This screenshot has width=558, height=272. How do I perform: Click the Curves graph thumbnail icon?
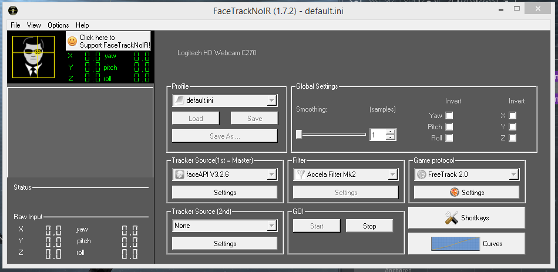(x=456, y=244)
